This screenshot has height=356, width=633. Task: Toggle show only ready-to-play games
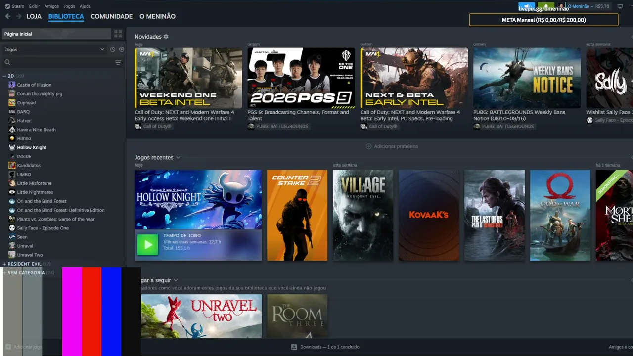tap(121, 49)
